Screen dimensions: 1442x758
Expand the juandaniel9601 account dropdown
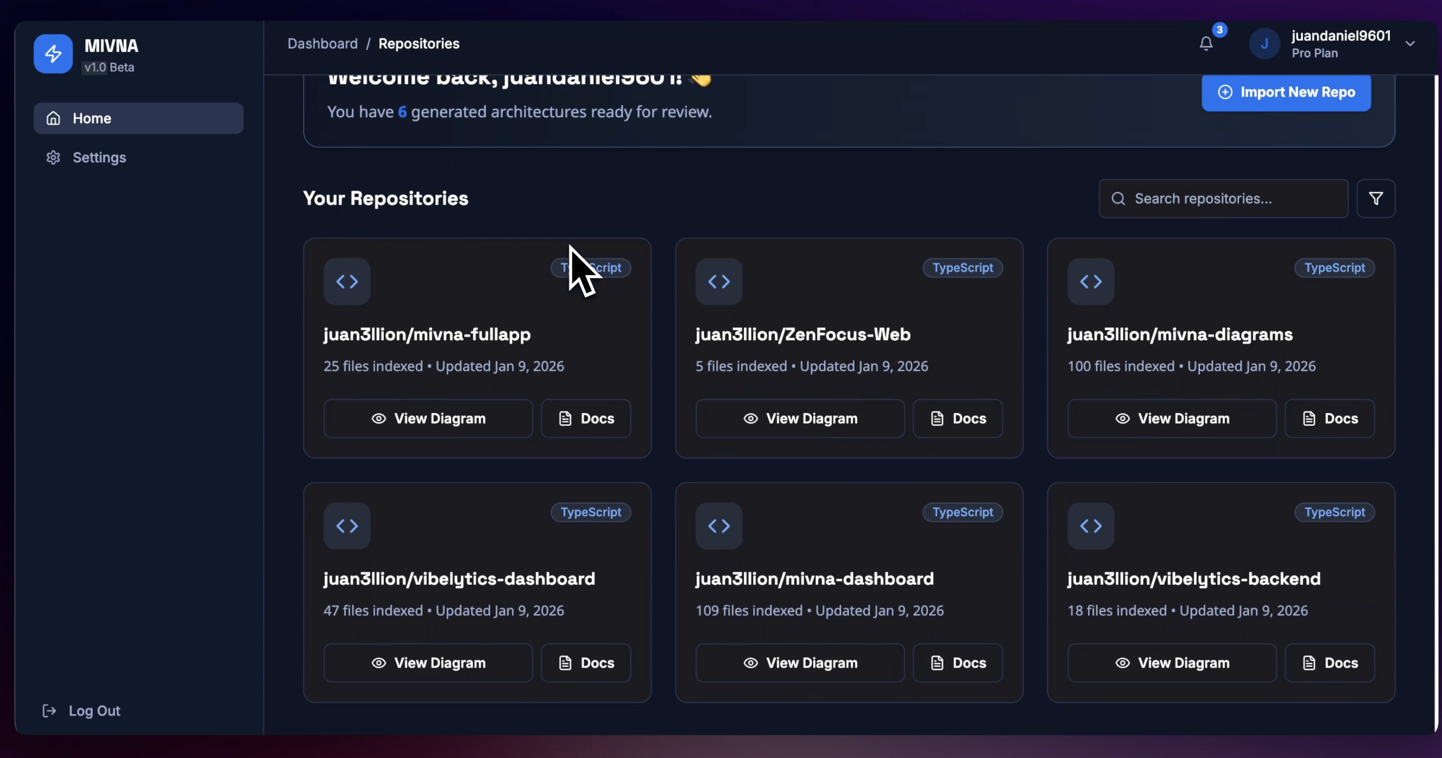click(x=1411, y=43)
